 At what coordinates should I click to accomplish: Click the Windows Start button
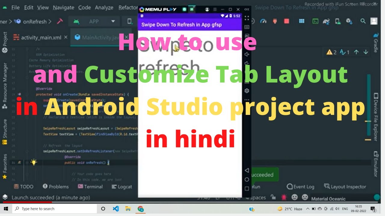click(6, 209)
